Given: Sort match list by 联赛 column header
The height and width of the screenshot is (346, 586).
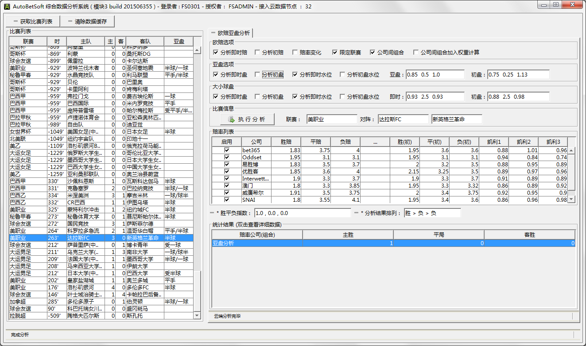Looking at the screenshot, I should pyautogui.click(x=28, y=41).
